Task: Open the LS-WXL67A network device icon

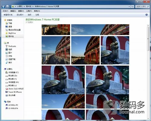Action: [x=7, y=108]
